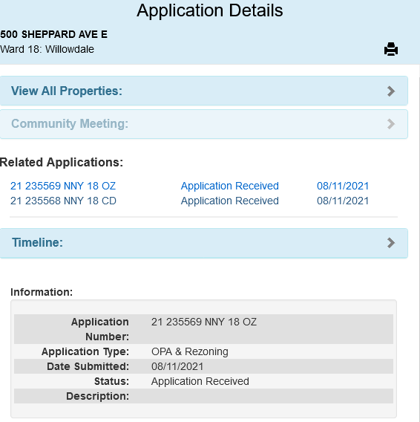This screenshot has height=422, width=420.
Task: Open application 21 235569 NNY 18 OZ link
Action: (63, 186)
